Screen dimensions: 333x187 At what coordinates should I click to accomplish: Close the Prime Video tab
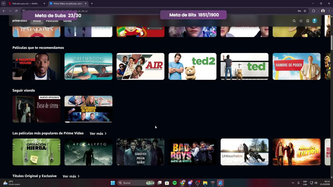86,4
